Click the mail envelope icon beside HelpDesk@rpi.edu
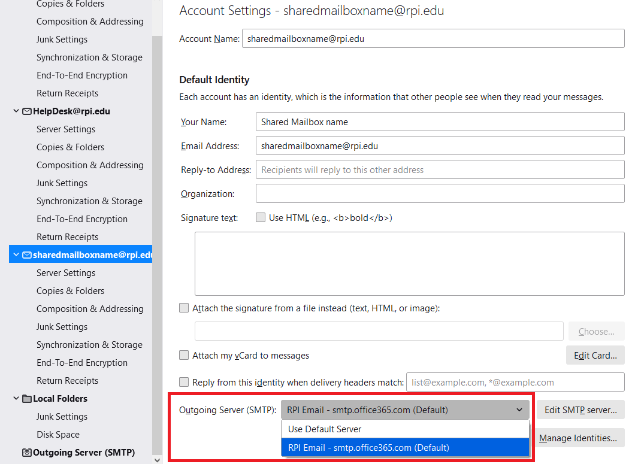The width and height of the screenshot is (638, 464). point(27,111)
